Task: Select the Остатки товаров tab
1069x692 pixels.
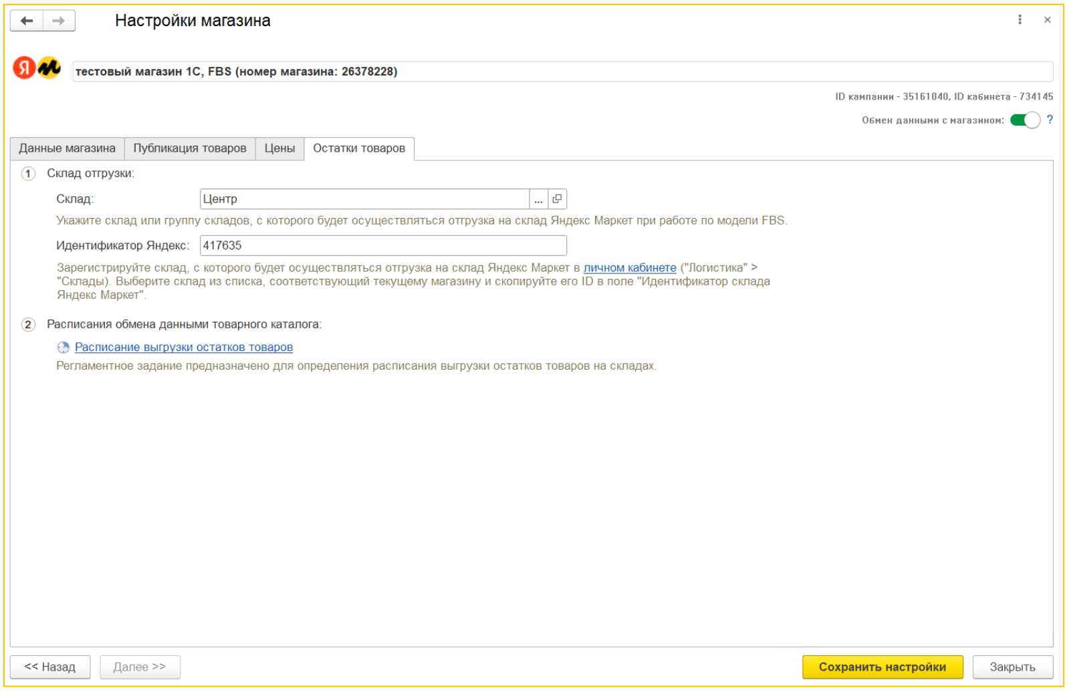Action: 359,148
